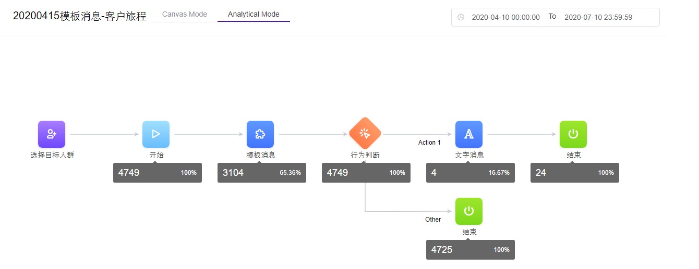699x269 pixels.
Task: Click the 4749 stats box under 行为判断
Action: pos(366,173)
